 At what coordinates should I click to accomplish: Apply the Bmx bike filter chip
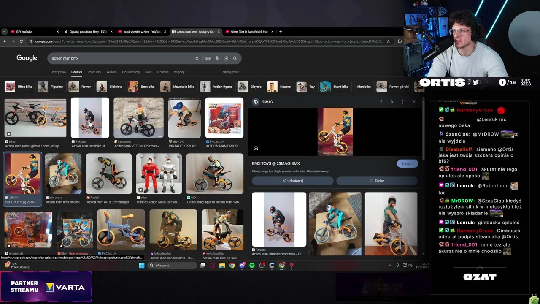click(x=142, y=87)
